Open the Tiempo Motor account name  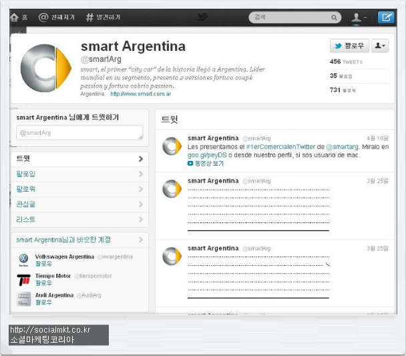tap(53, 276)
